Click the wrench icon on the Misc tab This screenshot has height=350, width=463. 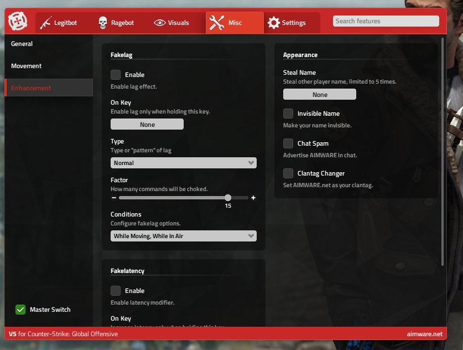coord(217,23)
